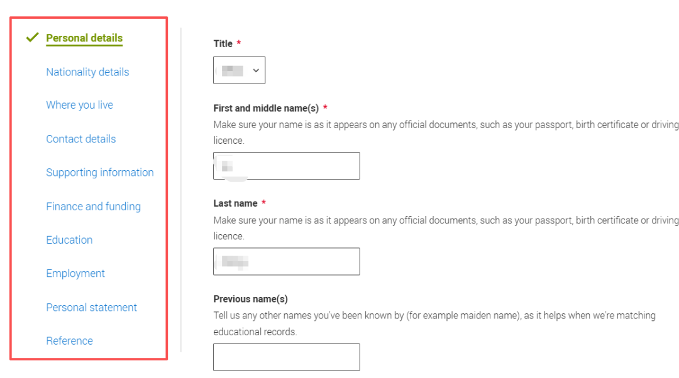679x378 pixels.
Task: Open the Reference section
Action: [x=69, y=341]
